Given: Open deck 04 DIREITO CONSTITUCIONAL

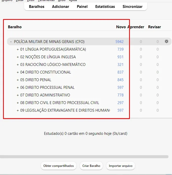Looking at the screenshot, I should [x=45, y=72].
